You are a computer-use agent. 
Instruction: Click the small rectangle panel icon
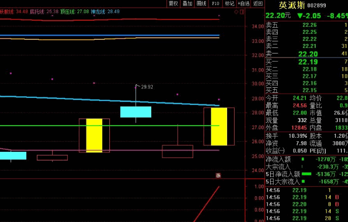[242, 12]
